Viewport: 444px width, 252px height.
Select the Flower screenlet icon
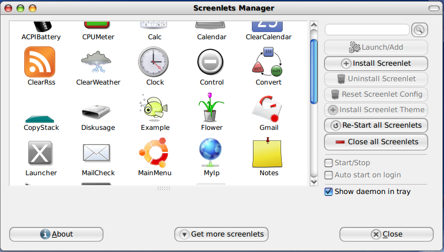pos(211,107)
